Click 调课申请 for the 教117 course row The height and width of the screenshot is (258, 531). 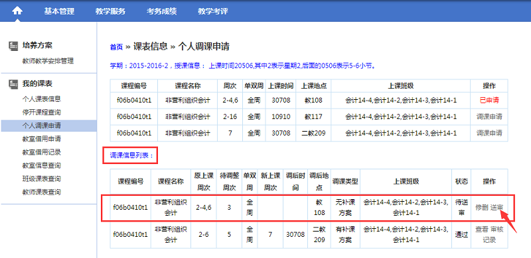coord(489,117)
